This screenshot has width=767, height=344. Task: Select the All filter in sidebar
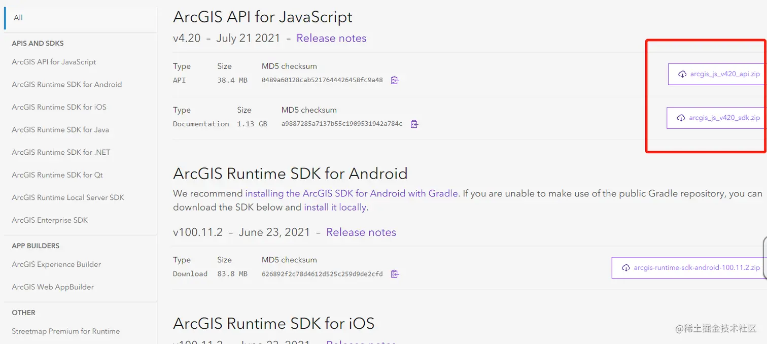[x=18, y=18]
